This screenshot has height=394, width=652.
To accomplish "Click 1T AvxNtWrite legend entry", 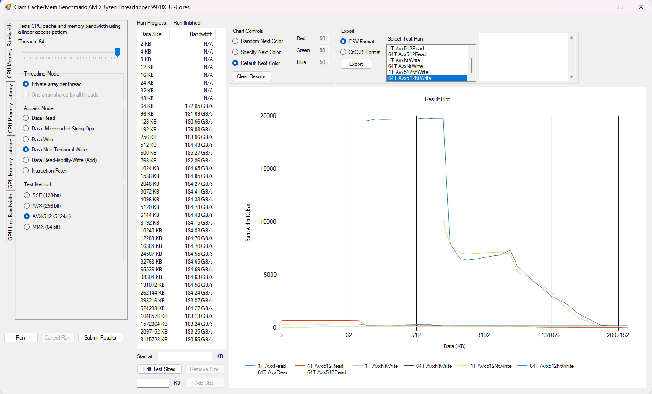I will pos(375,366).
